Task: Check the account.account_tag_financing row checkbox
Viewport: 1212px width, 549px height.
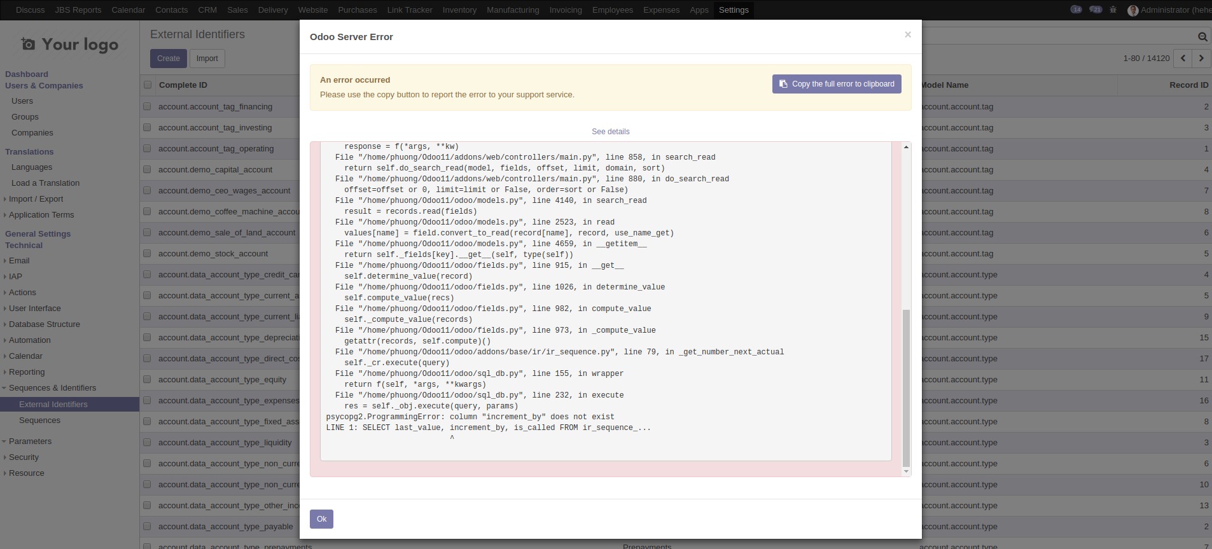Action: [148, 107]
